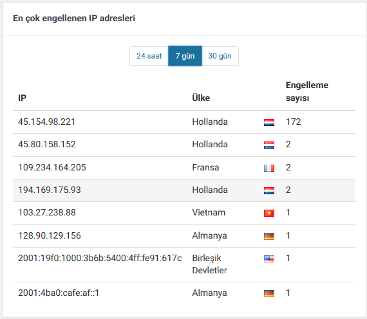
Task: Switch to the 24 saat time range
Action: [149, 56]
